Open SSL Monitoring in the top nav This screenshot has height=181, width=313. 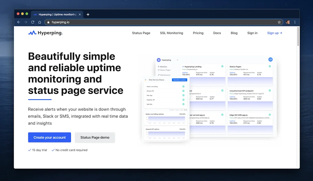pos(171,33)
